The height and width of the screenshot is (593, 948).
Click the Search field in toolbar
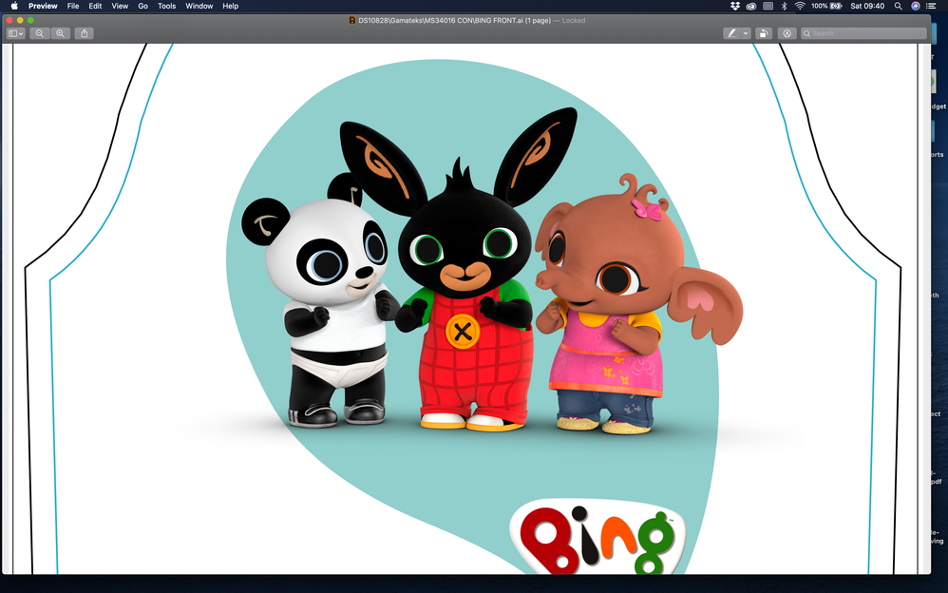click(x=863, y=33)
